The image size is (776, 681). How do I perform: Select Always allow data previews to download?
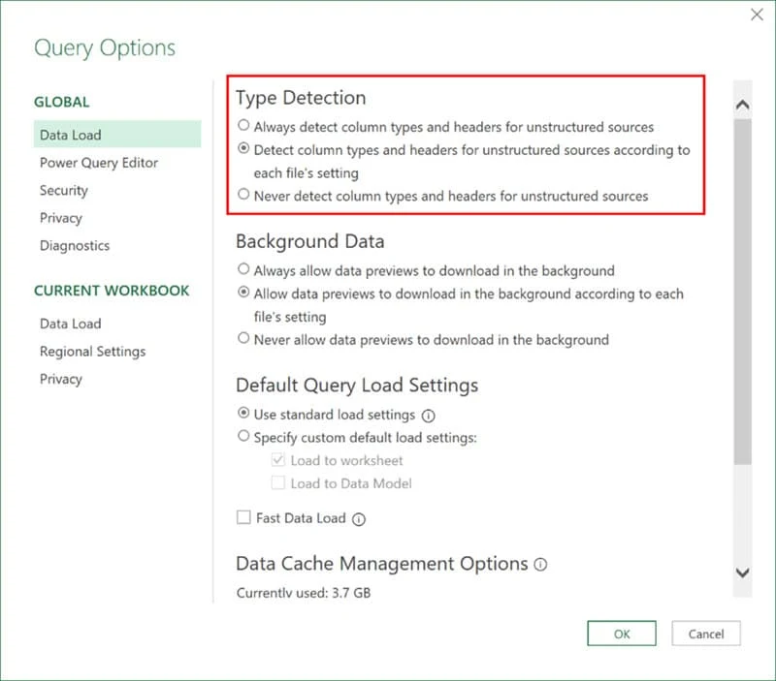[x=243, y=269]
